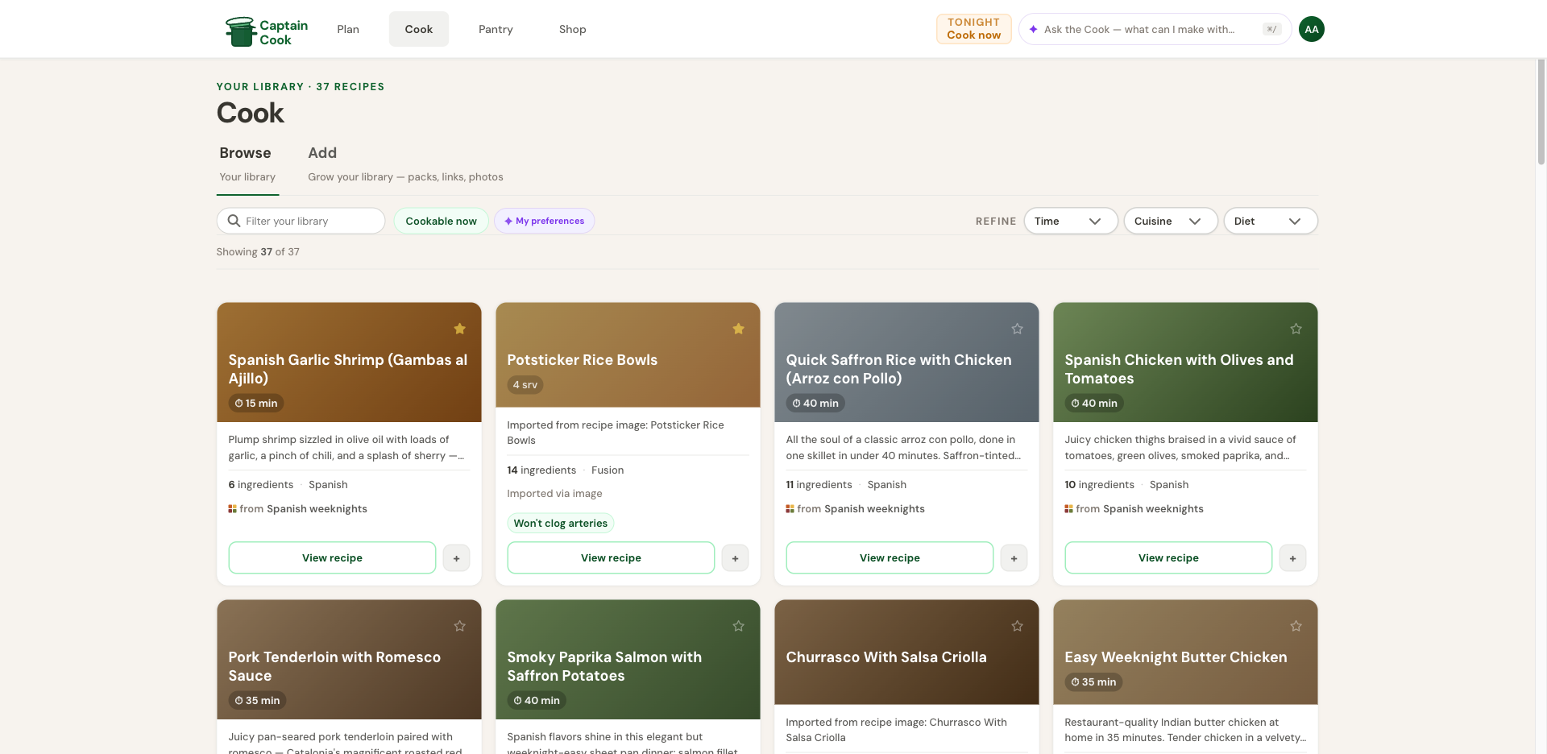This screenshot has height=754, width=1547.
Task: Click the Filter your library field
Action: point(301,221)
